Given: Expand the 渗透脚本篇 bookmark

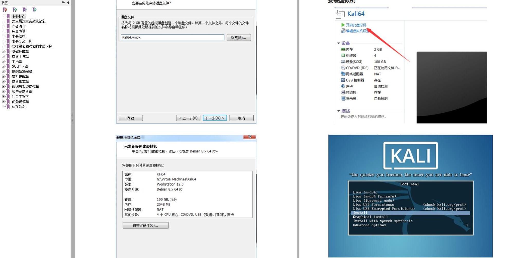Looking at the screenshot, I should [3, 81].
